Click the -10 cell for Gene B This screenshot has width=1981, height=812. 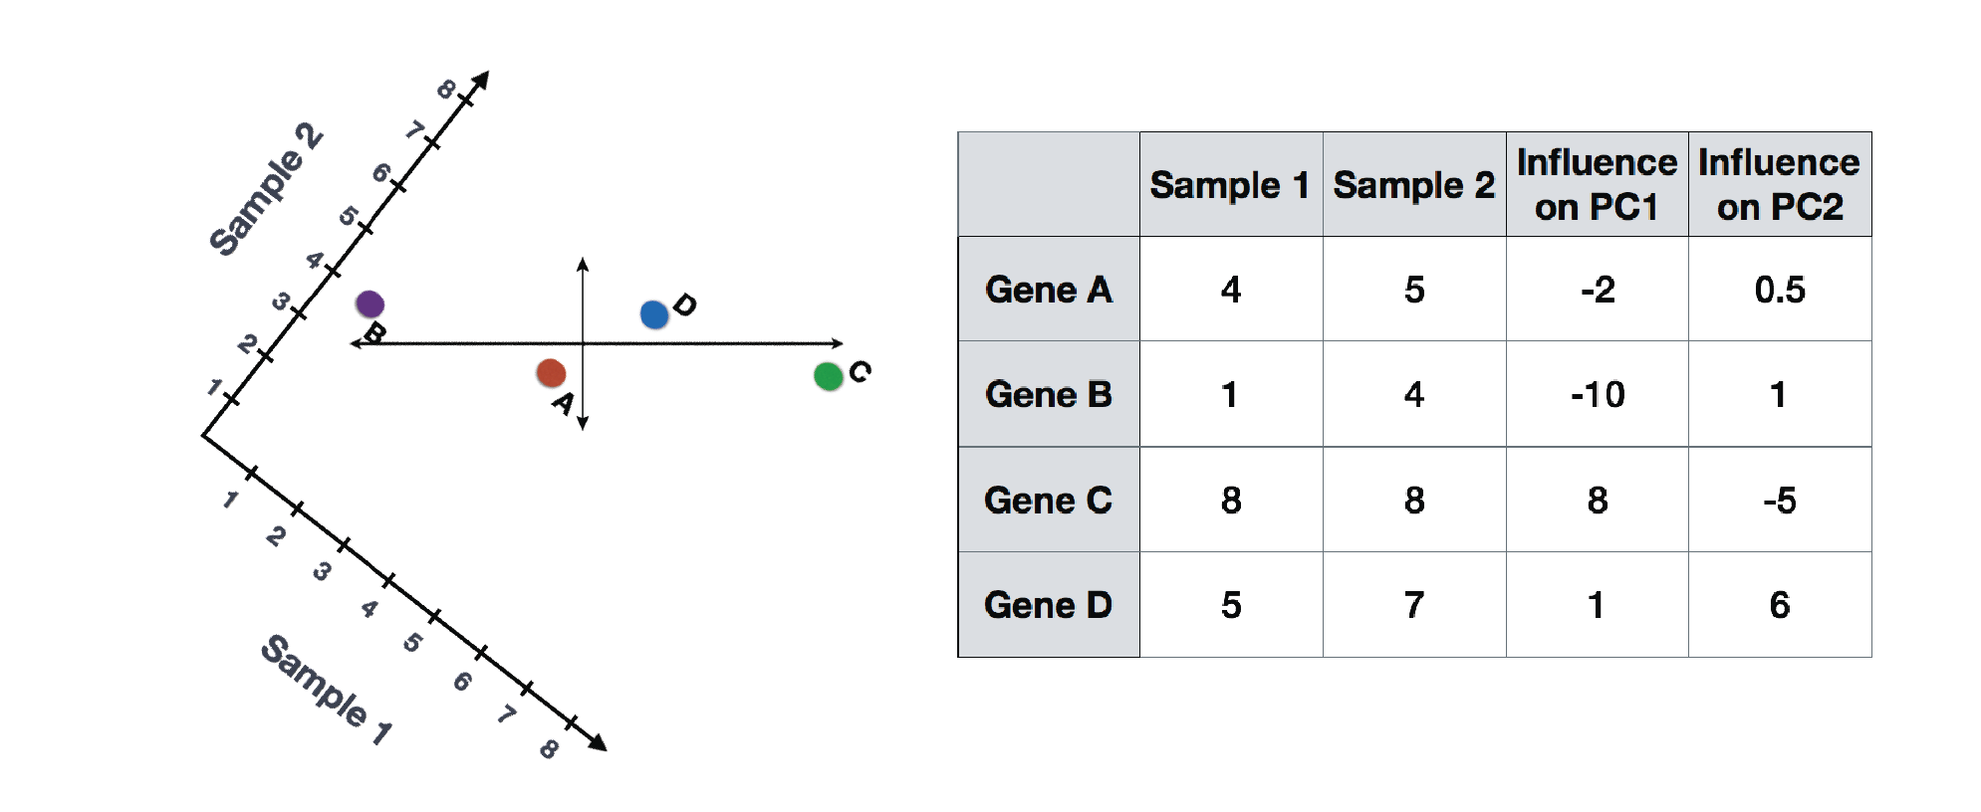point(1598,394)
